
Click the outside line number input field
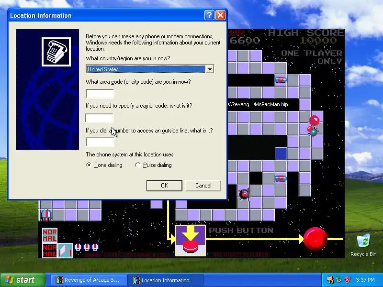(x=100, y=142)
